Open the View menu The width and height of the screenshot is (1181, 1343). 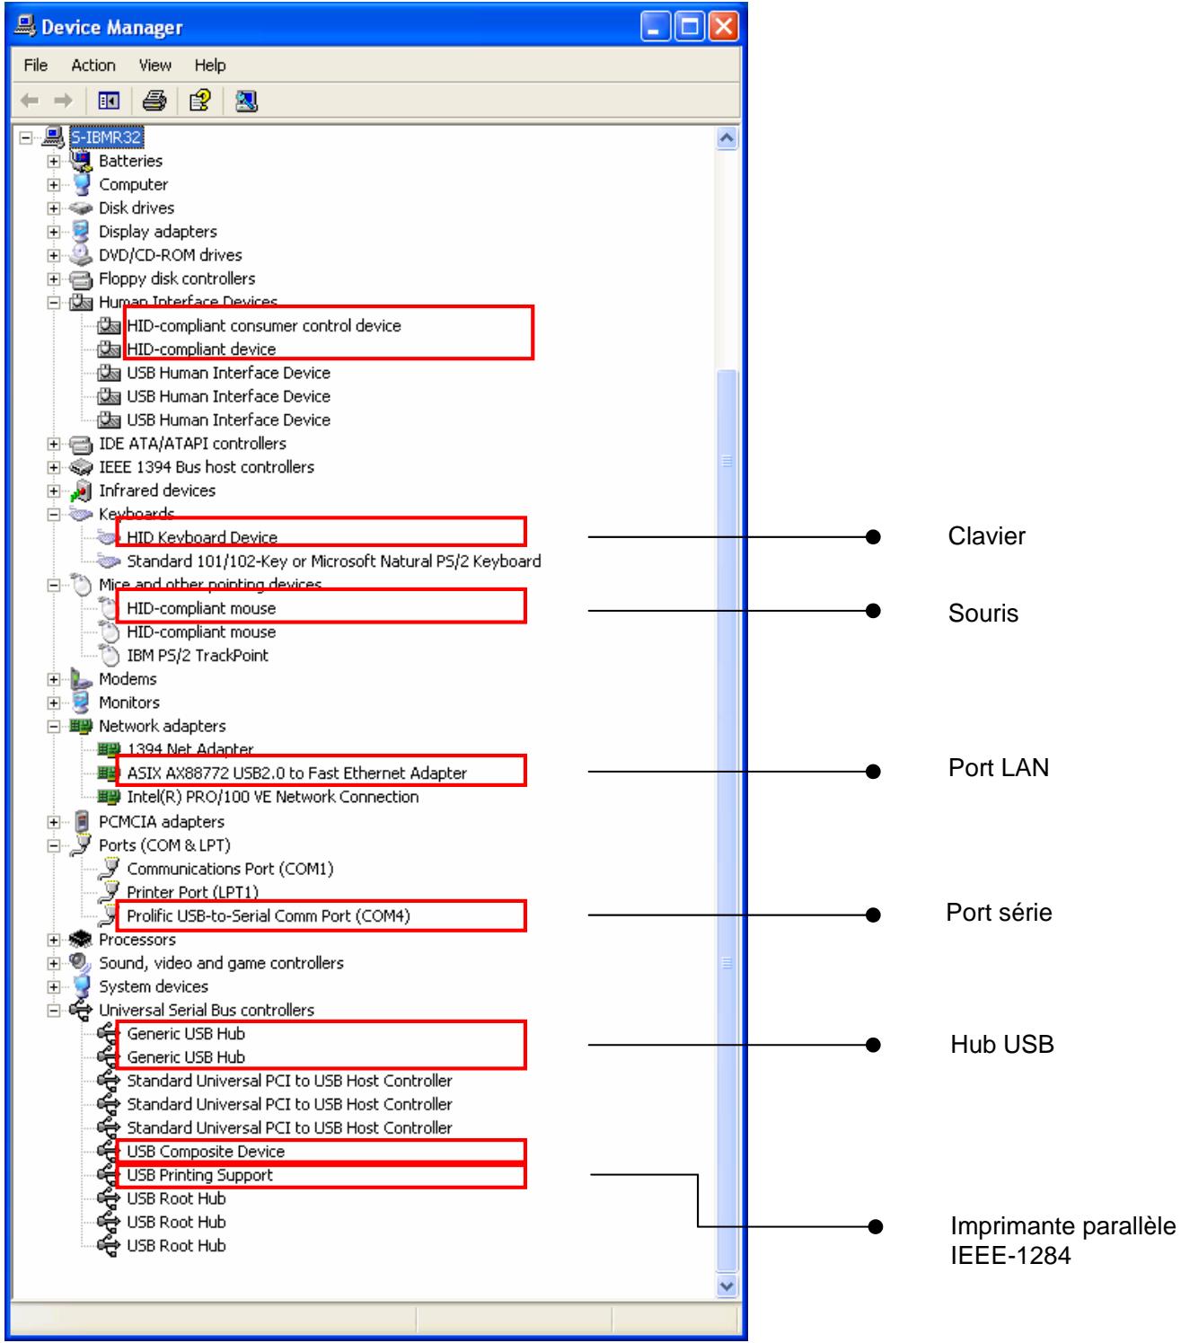click(154, 65)
